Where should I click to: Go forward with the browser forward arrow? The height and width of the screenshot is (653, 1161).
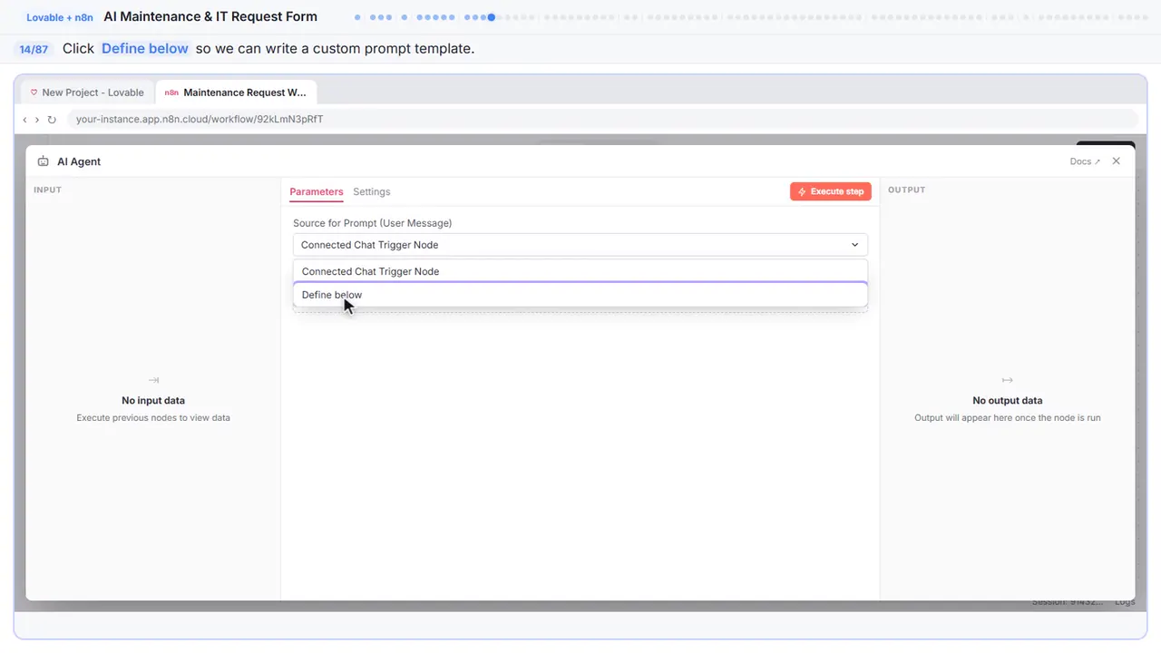pyautogui.click(x=37, y=119)
